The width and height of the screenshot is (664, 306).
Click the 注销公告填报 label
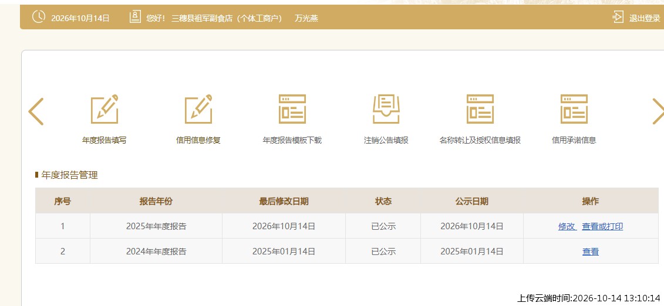[x=386, y=140]
